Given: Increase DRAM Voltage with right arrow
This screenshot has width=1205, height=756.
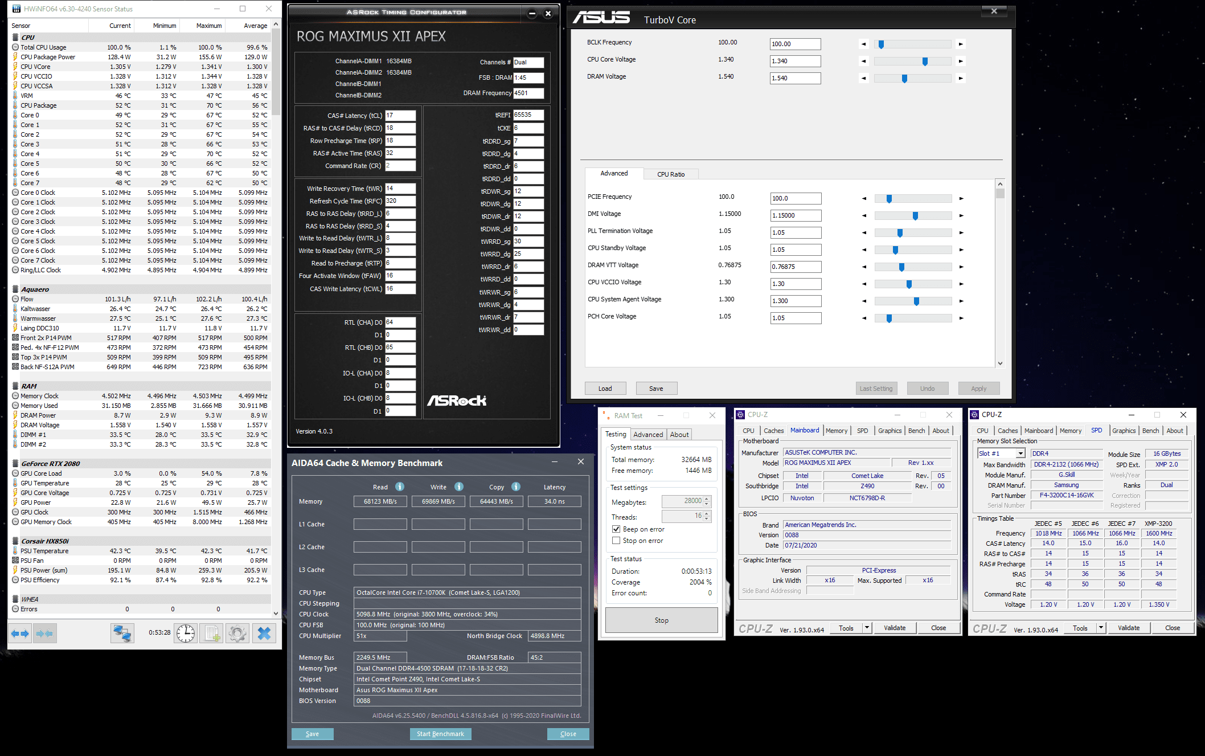Looking at the screenshot, I should tap(961, 78).
